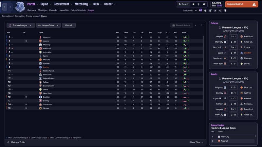This screenshot has height=147, width=262.
Task: Expand the Career menu chevron
Action: [x=115, y=4]
